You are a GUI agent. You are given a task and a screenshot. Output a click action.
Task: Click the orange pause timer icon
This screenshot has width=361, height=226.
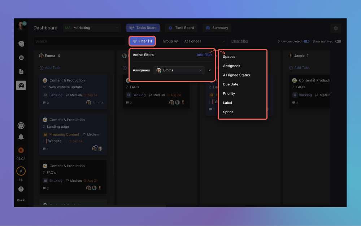coord(21,150)
